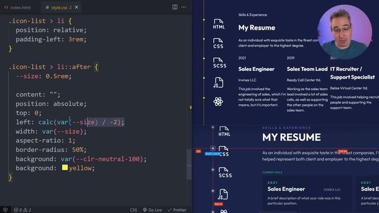This screenshot has height=213, width=379.
Task: Click the CSS icon in the top preview
Action: coord(218,43)
